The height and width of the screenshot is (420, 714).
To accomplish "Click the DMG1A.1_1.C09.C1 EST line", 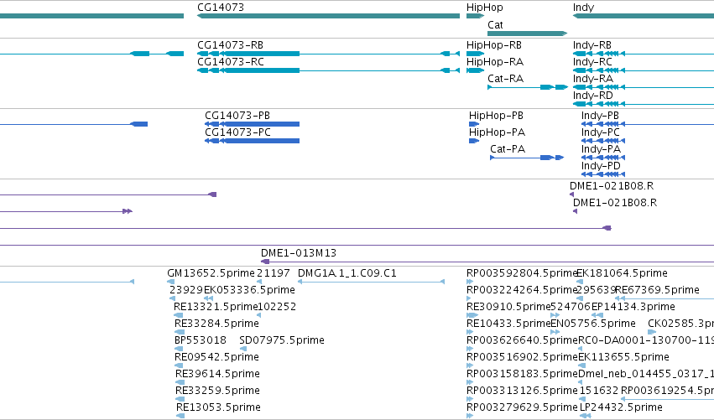I will [x=371, y=283].
